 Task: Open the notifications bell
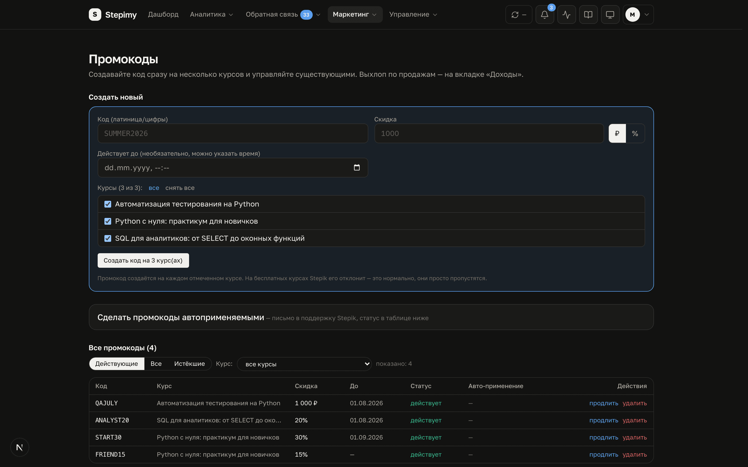coord(544,15)
